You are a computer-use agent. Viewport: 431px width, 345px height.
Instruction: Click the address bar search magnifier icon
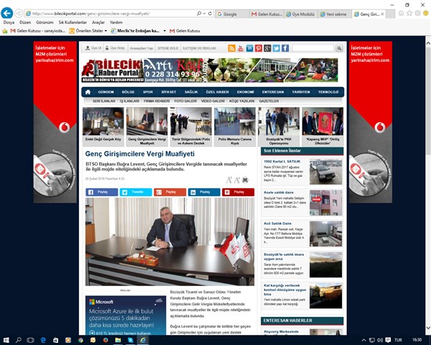click(199, 13)
